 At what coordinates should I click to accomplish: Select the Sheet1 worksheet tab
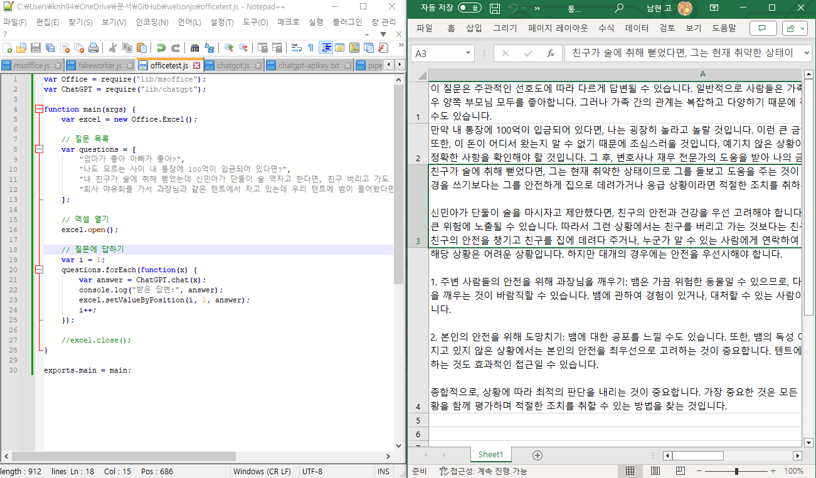click(x=491, y=455)
